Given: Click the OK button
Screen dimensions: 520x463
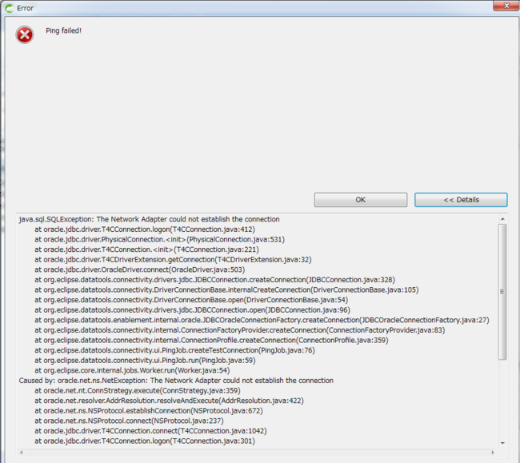Looking at the screenshot, I should tap(361, 200).
